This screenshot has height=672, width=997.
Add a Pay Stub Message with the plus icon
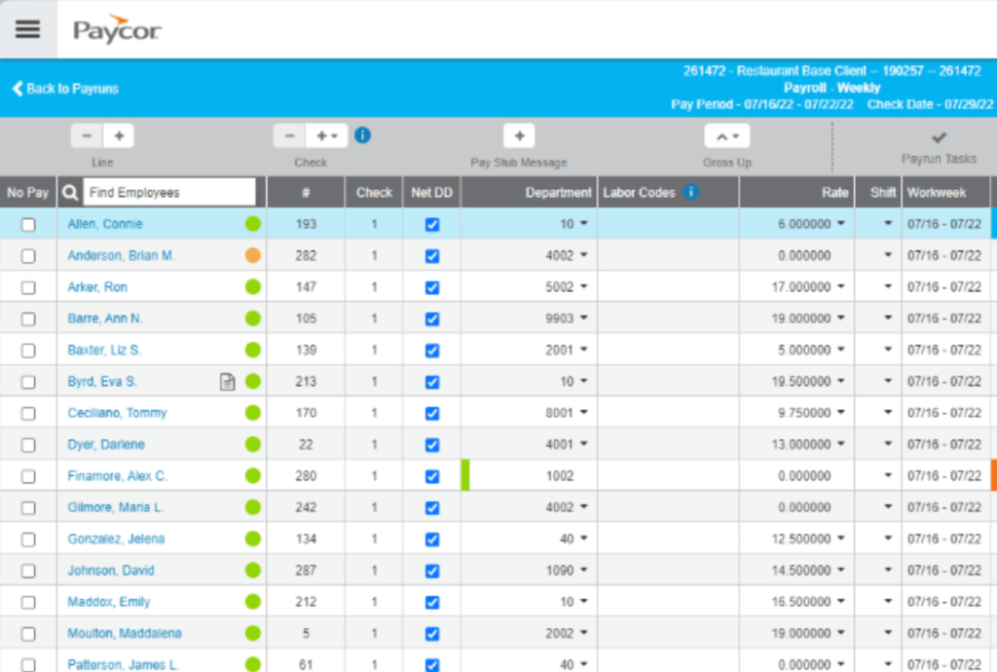[519, 135]
